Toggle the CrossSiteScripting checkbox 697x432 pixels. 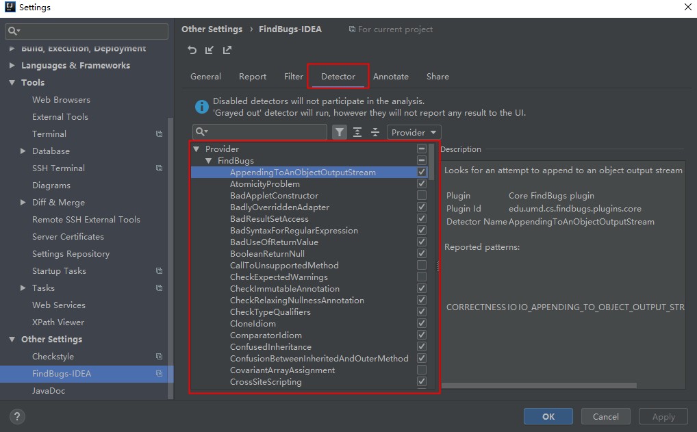click(422, 381)
